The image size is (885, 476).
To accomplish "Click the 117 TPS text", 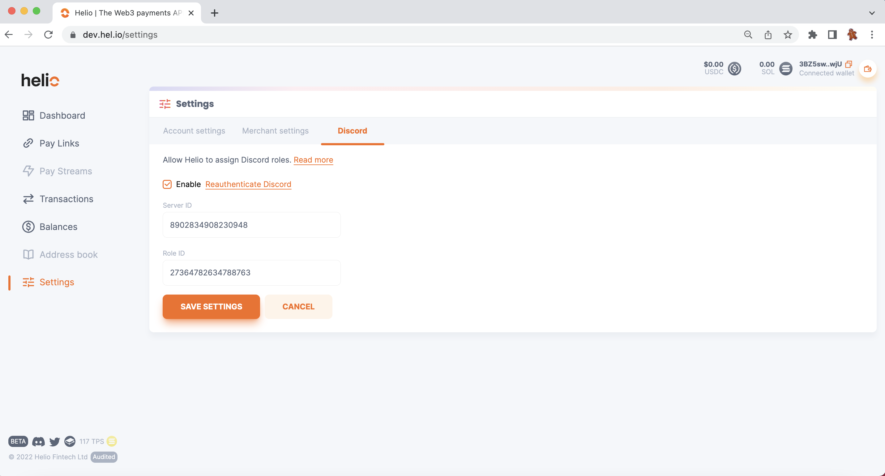I will tap(92, 441).
